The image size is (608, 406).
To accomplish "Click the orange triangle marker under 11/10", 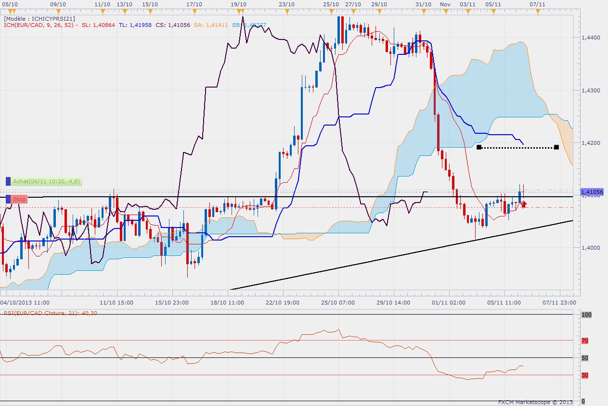I will coord(103,11).
